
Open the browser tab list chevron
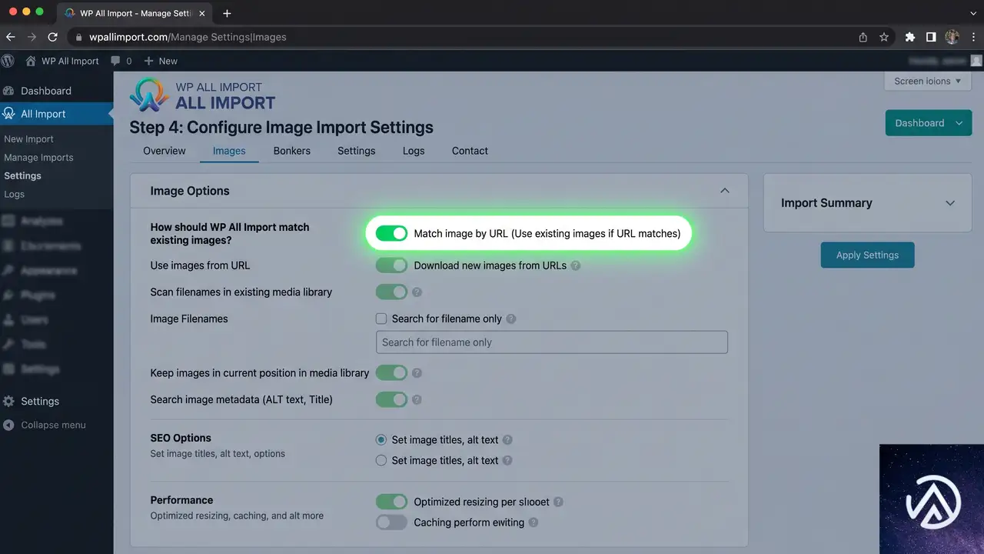pyautogui.click(x=973, y=13)
